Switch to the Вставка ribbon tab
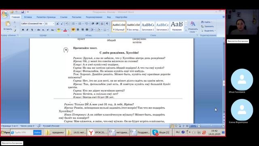 (x=28, y=17)
